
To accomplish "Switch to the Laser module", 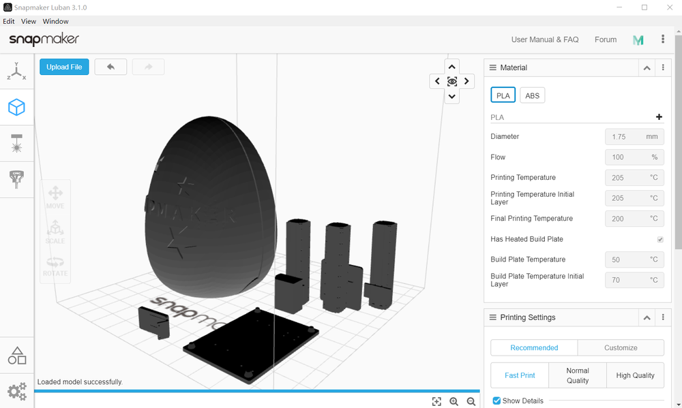I will 16,143.
